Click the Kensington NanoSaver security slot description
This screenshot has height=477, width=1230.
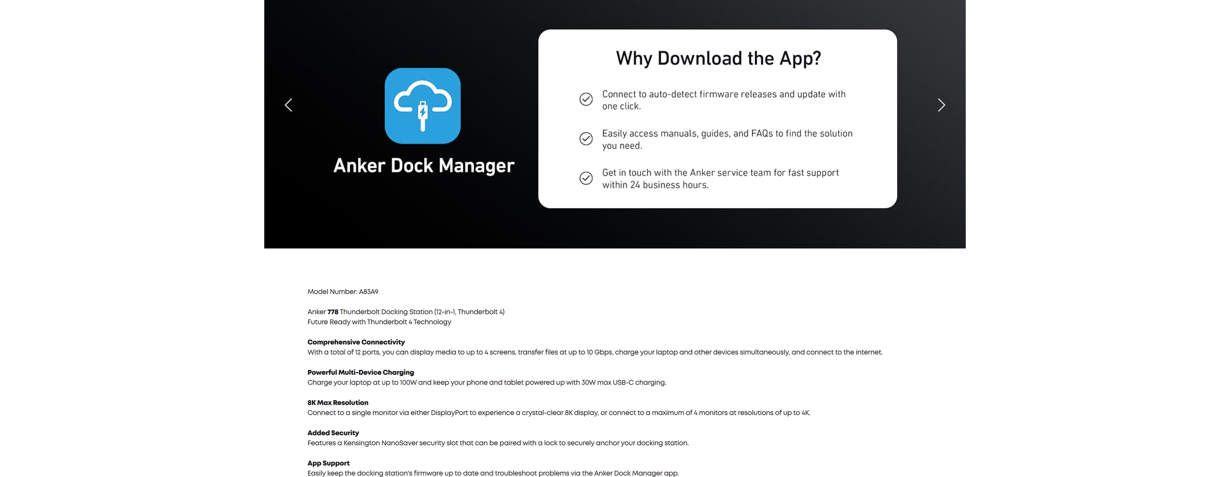pyautogui.click(x=498, y=443)
